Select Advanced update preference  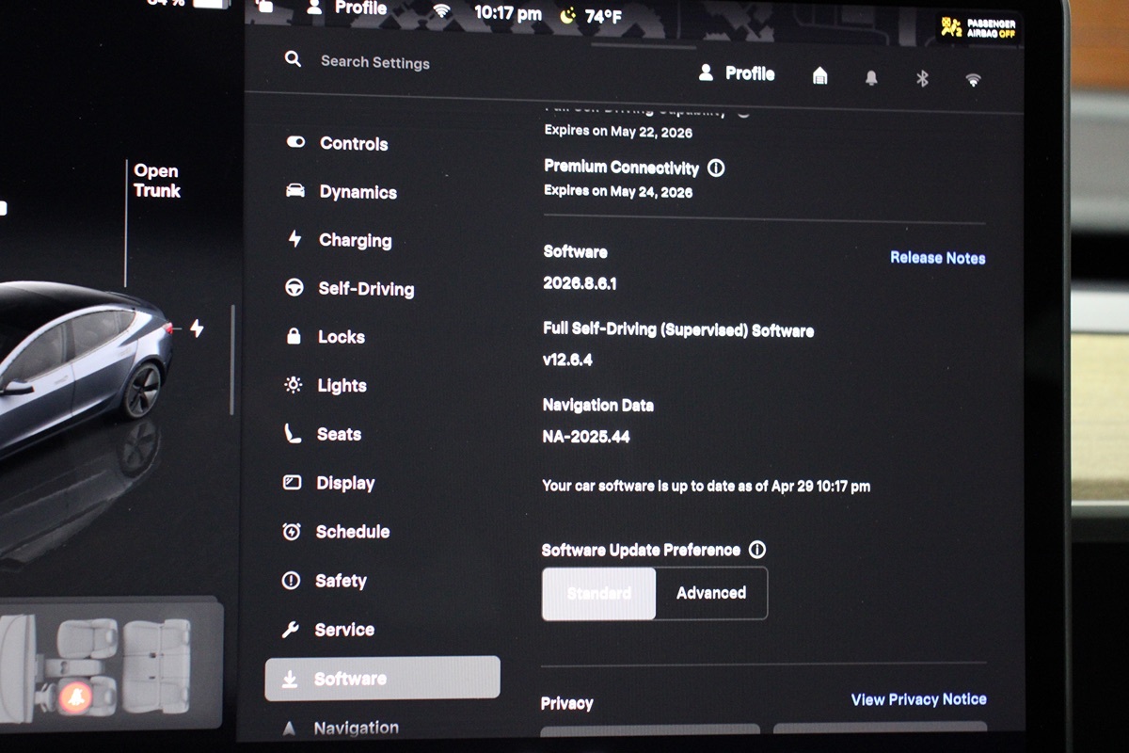(x=711, y=593)
